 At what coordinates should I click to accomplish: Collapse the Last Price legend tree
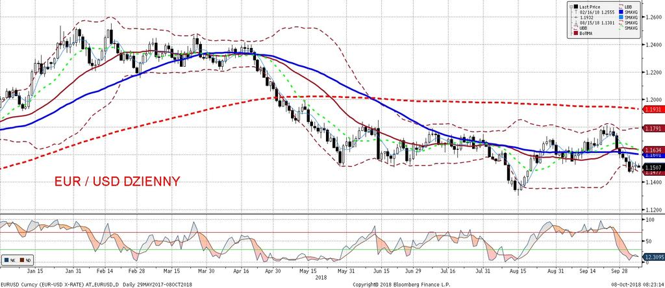[571, 6]
